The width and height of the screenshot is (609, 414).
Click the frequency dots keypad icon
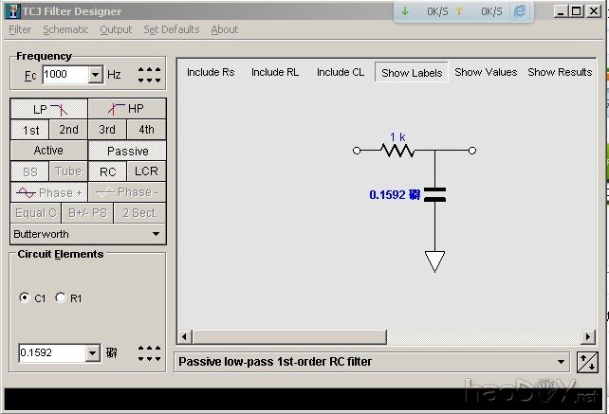149,75
